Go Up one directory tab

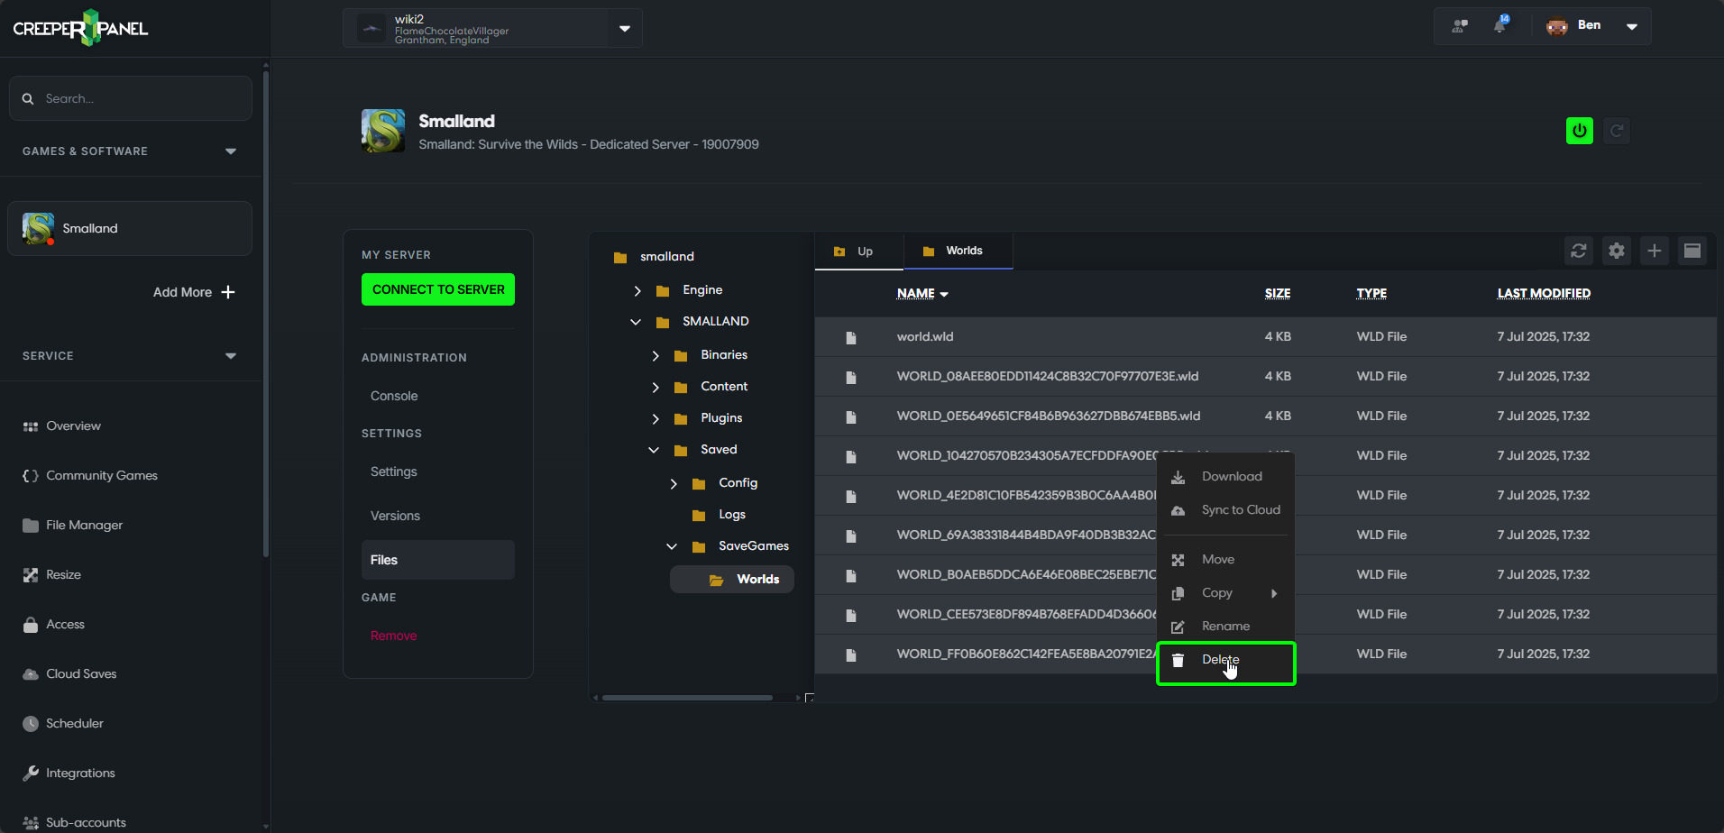[858, 251]
